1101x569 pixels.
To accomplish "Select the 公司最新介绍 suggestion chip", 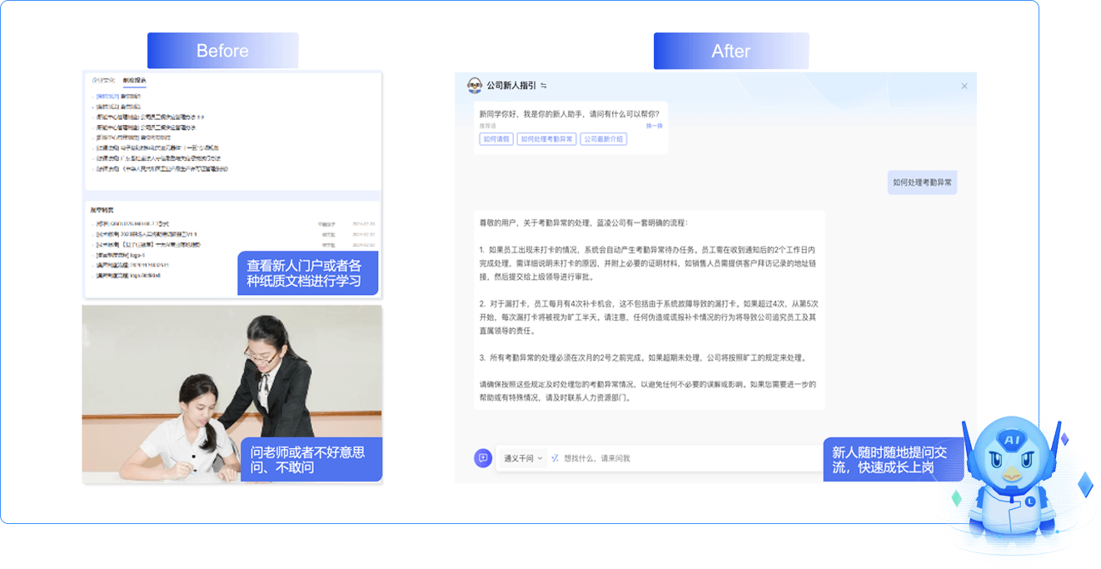I will pos(604,139).
